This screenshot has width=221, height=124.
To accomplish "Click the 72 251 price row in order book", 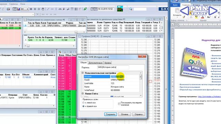I will pos(67,58).
